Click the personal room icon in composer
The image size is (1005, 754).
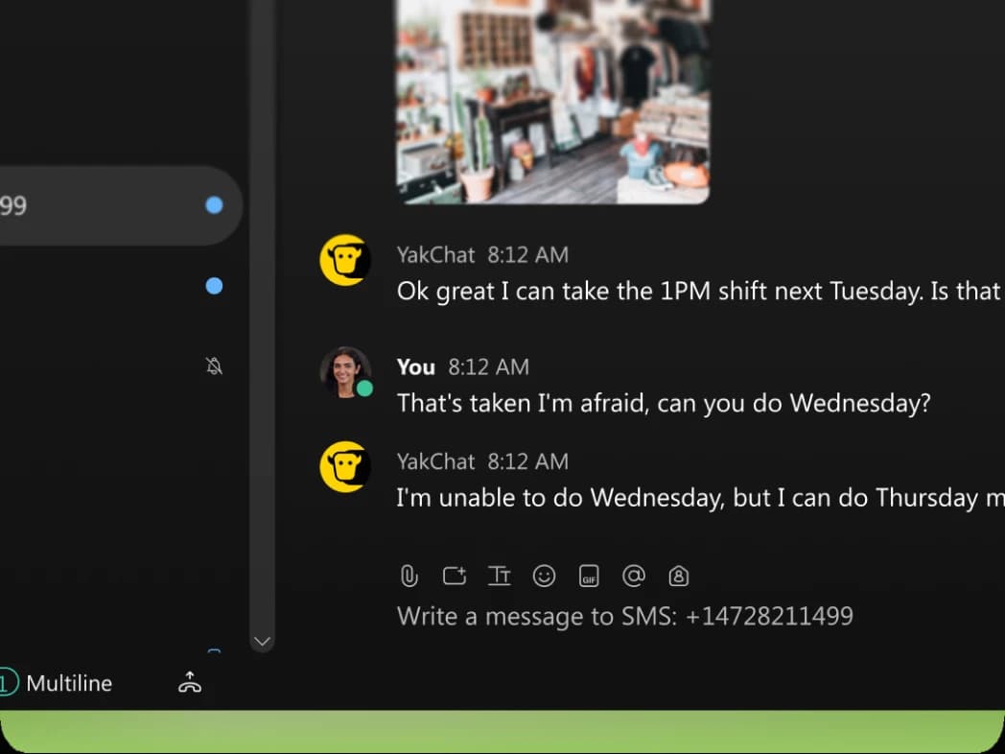(x=679, y=576)
